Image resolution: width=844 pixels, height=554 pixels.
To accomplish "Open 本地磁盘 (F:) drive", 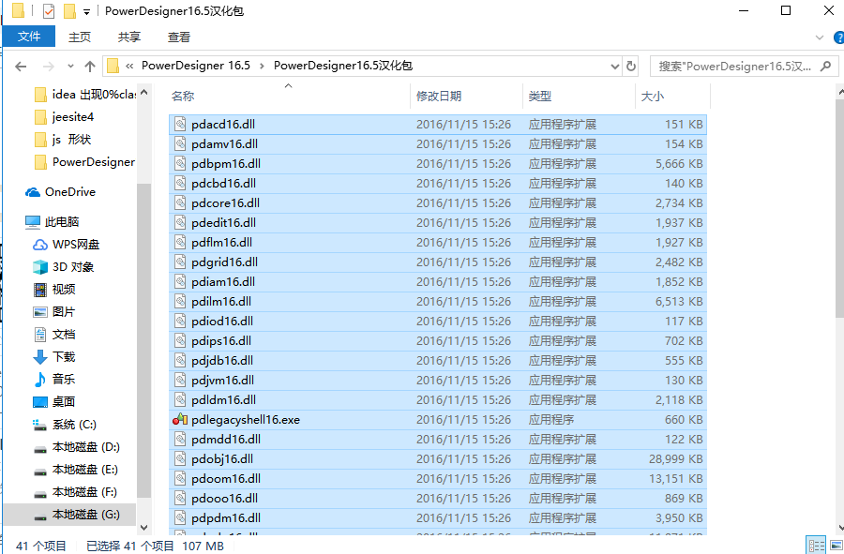I will pyautogui.click(x=74, y=492).
